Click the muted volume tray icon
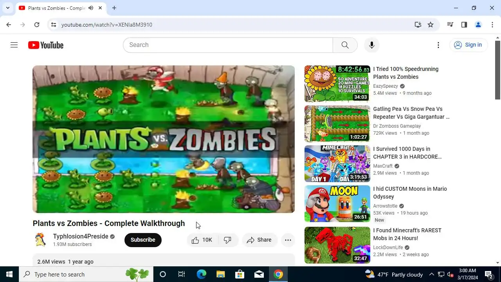The image size is (501, 282). coord(450,274)
